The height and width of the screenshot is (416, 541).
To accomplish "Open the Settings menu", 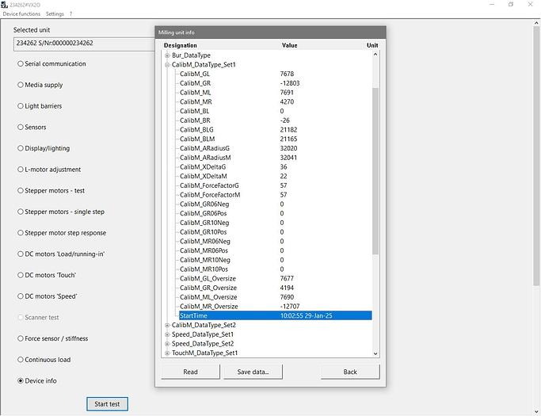I will [55, 14].
